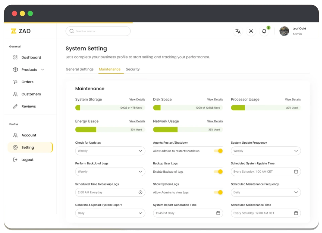Click the Reviews pencil icon
Viewport: 322px width, 233px height.
[15, 106]
